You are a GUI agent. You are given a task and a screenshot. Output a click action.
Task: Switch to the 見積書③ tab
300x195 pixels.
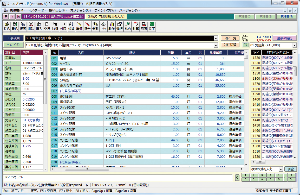pos(286,17)
